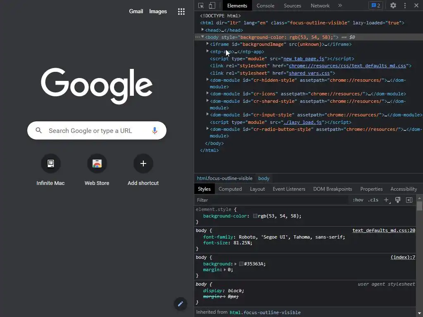Toggle the :hov element state pane
The image size is (423, 317).
(358, 200)
